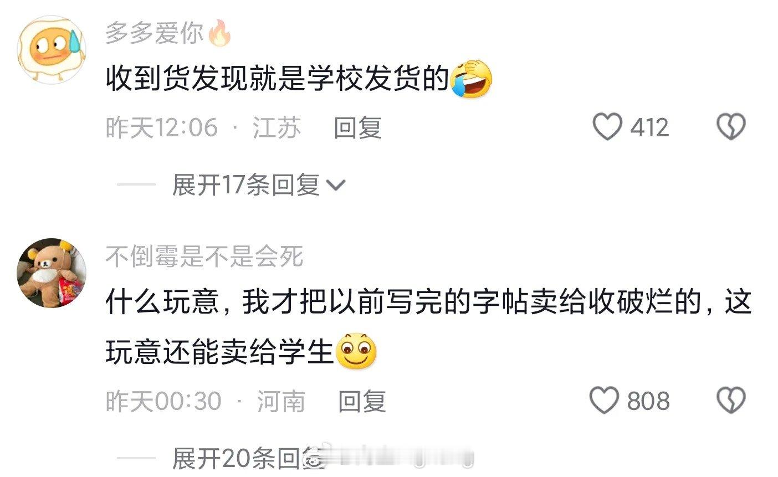Click comment text starting with 什么玩意
778x477 pixels.
coord(429,327)
